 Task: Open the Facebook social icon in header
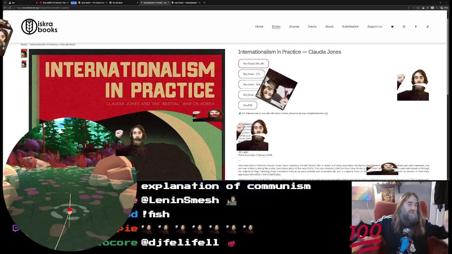(x=416, y=26)
